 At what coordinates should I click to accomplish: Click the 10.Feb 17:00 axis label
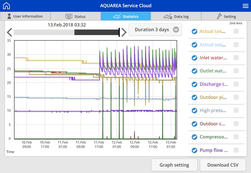coord(45,145)
